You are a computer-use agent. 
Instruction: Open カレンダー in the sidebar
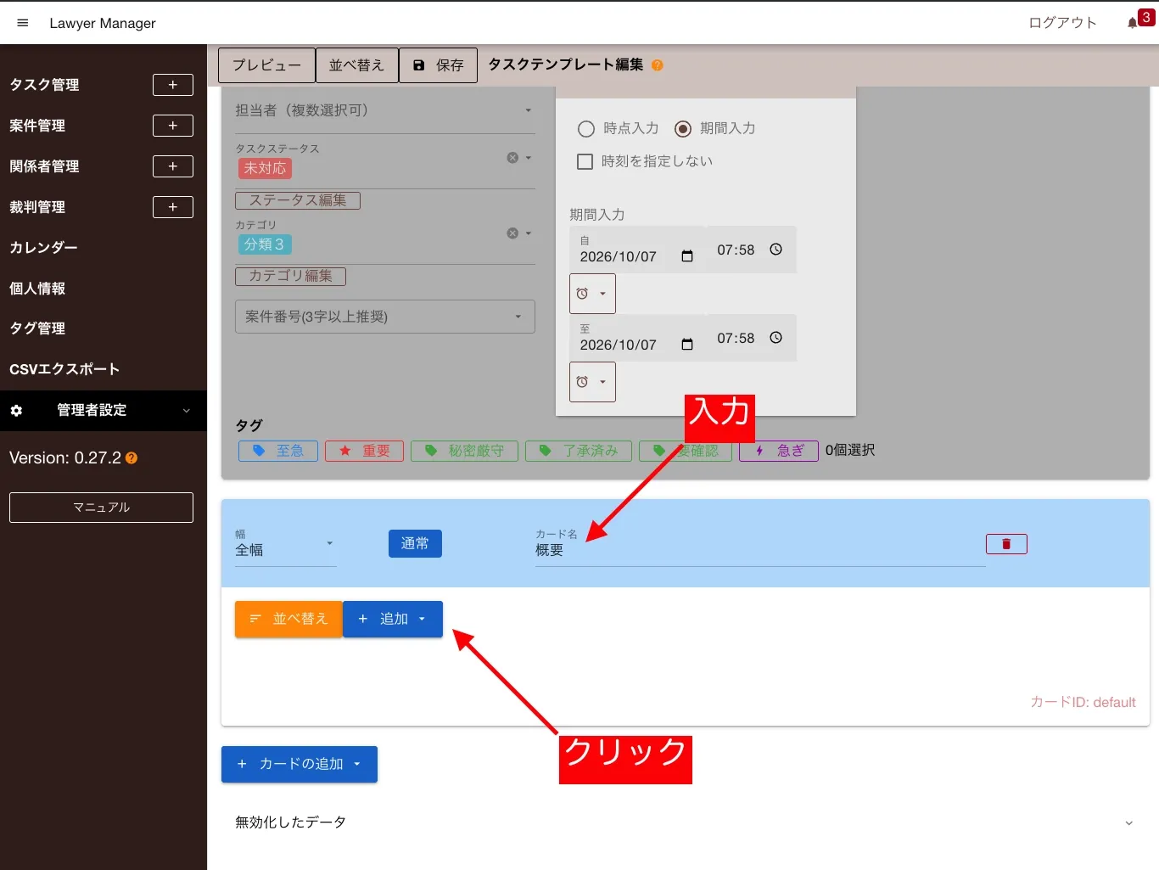(43, 248)
